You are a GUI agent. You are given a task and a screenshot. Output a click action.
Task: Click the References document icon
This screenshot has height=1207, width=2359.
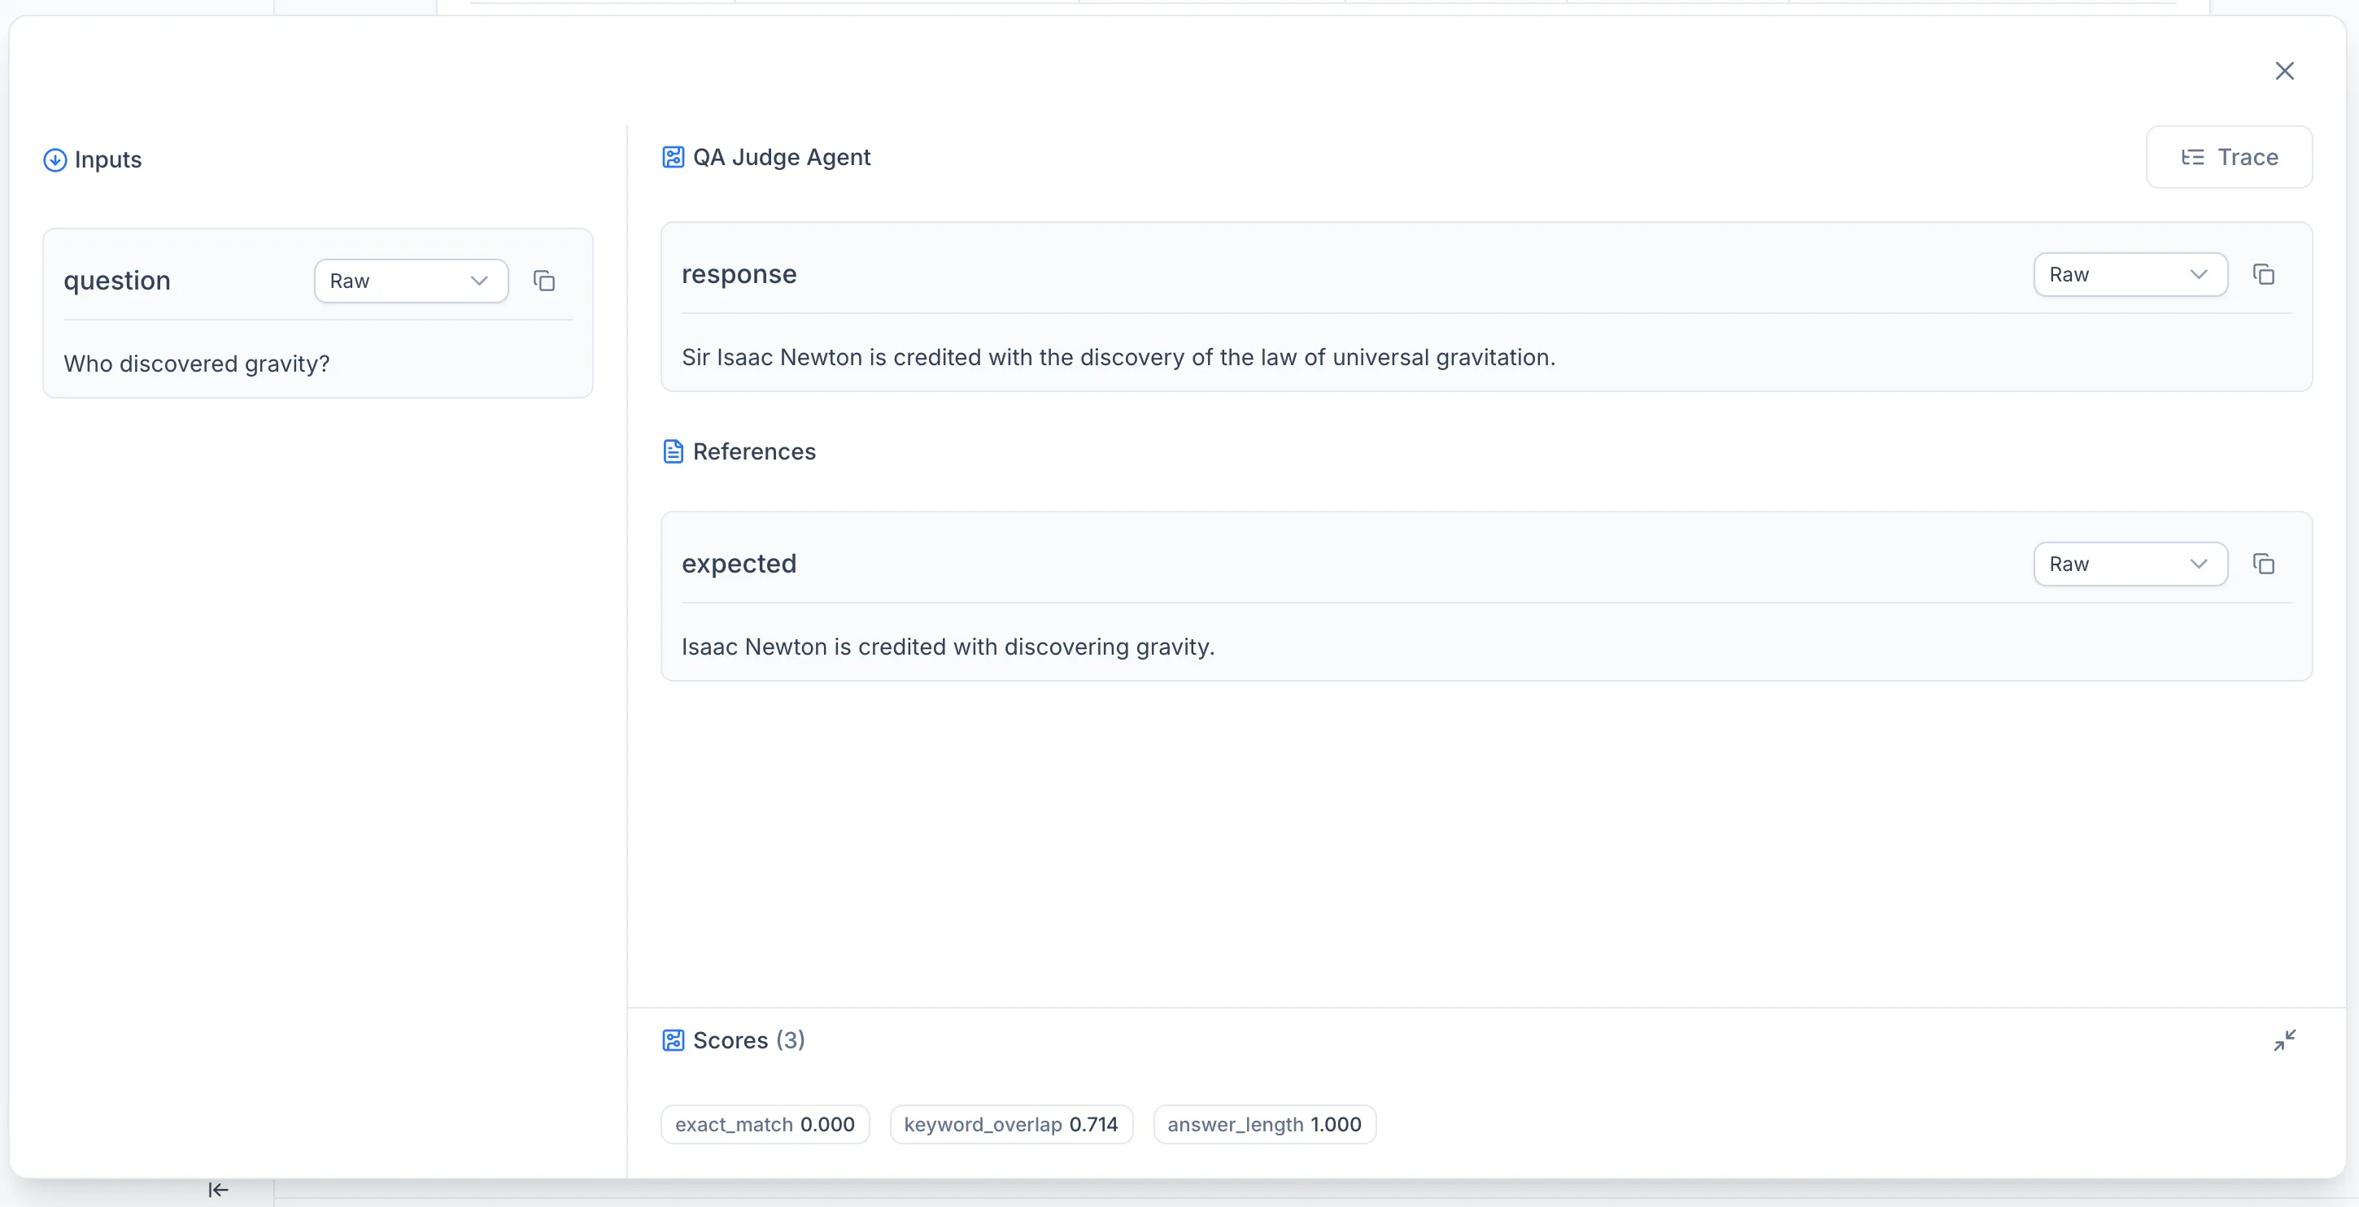pos(673,451)
